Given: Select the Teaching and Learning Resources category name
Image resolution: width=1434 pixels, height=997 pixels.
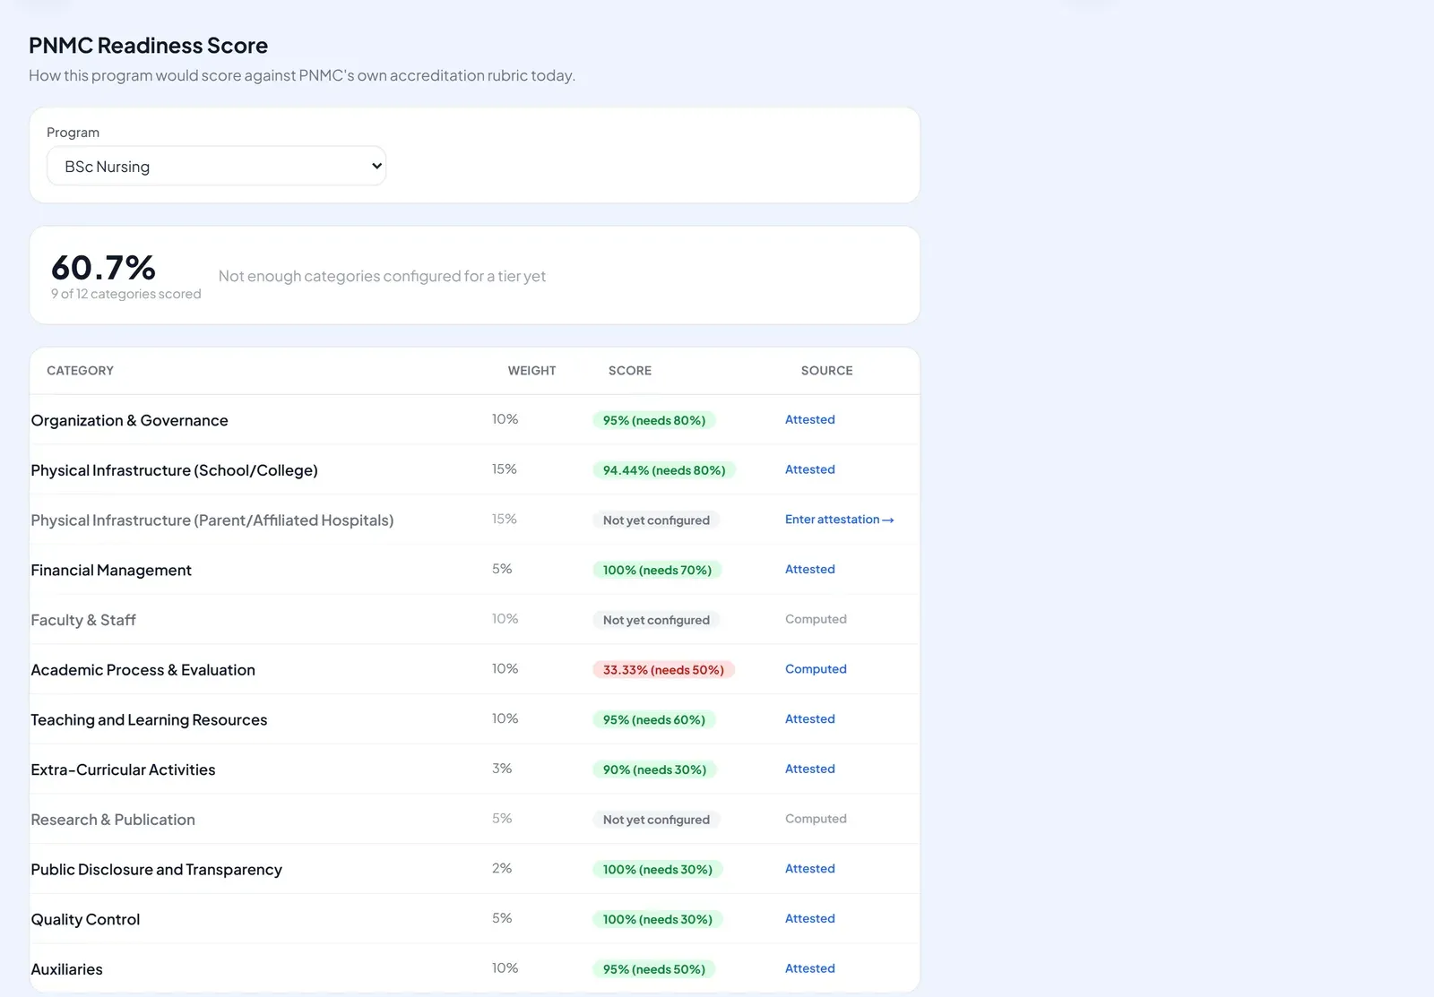Looking at the screenshot, I should (149, 719).
